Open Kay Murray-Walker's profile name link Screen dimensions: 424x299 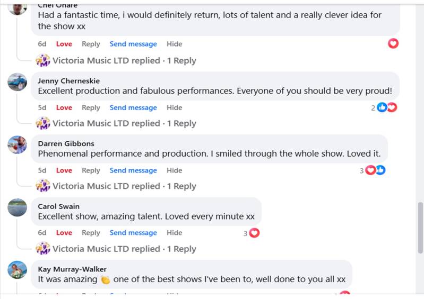(x=72, y=269)
